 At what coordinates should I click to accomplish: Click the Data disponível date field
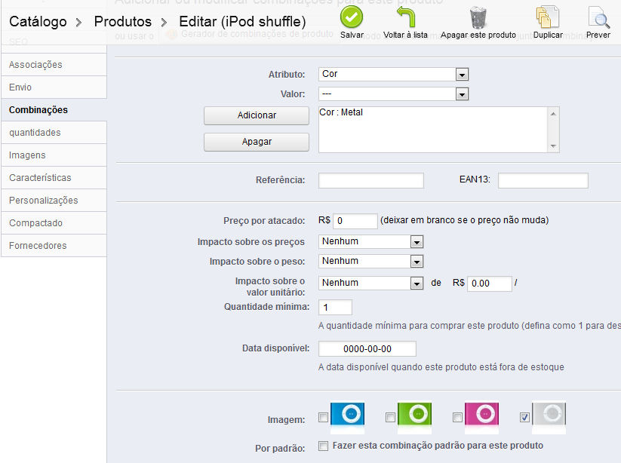click(367, 348)
